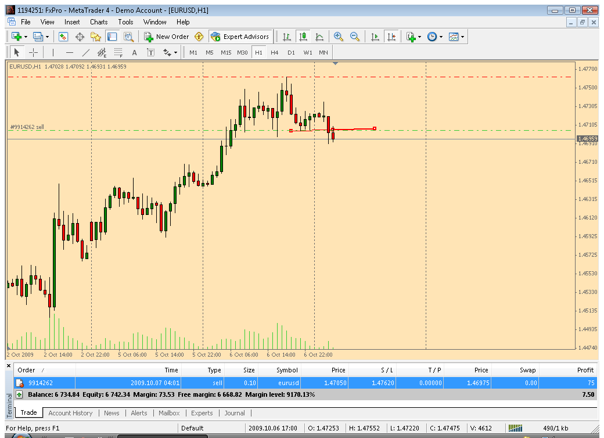Open the Indicators list icon
604x438 pixels.
[411, 37]
